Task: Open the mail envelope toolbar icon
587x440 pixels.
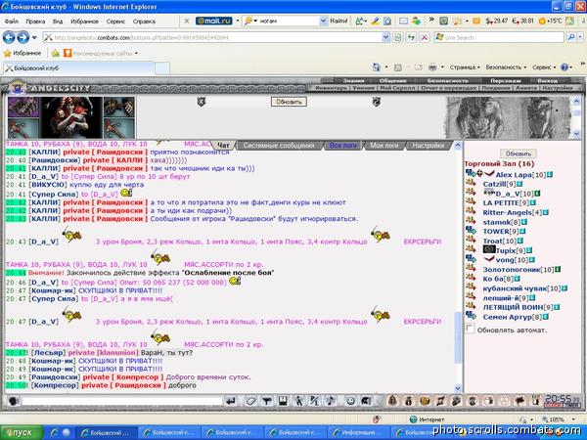Action: (x=403, y=21)
